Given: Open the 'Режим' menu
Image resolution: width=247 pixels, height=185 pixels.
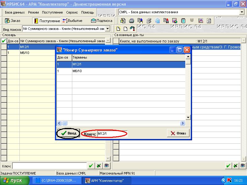Looking at the screenshot, I should (x=33, y=12).
